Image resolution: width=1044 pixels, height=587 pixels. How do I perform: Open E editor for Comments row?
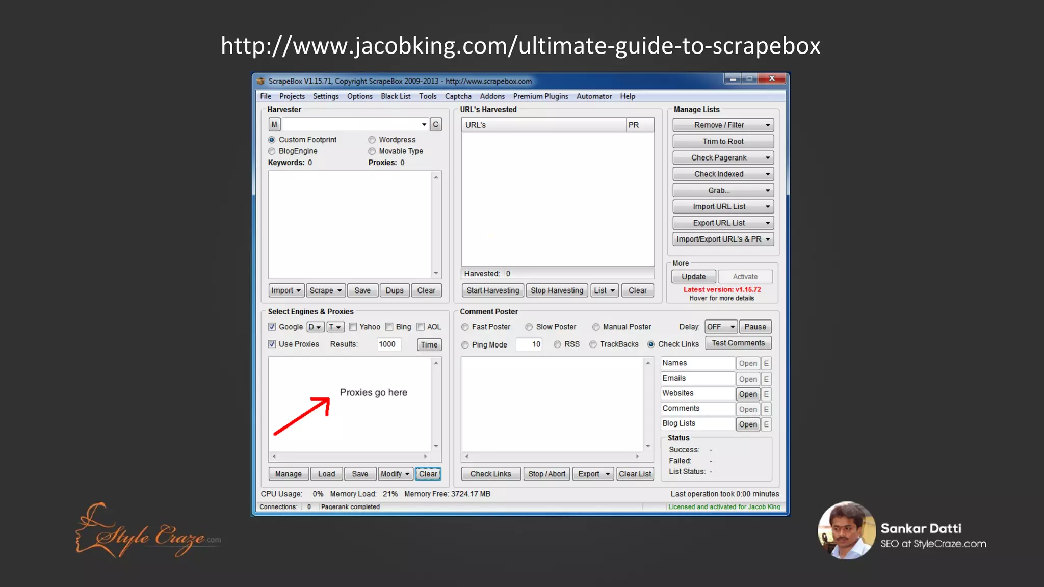tap(766, 409)
